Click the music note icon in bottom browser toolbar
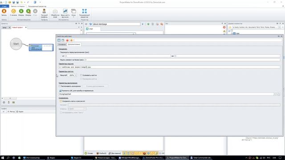 click(x=156, y=153)
